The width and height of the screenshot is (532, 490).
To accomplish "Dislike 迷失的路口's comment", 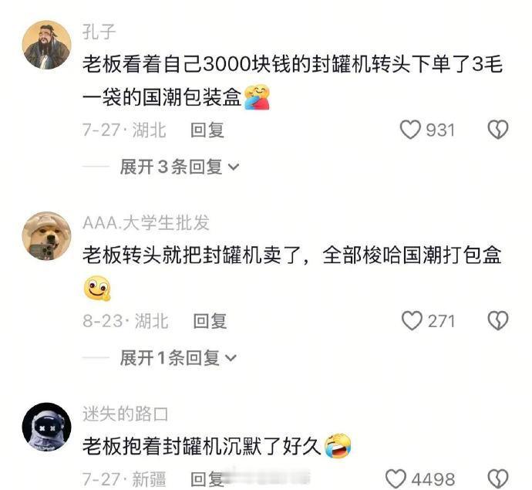I will [x=498, y=478].
